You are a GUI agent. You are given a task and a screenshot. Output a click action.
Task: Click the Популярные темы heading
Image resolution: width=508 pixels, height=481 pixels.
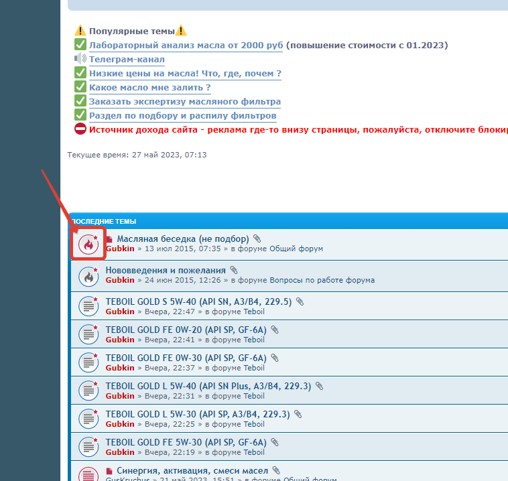(132, 31)
